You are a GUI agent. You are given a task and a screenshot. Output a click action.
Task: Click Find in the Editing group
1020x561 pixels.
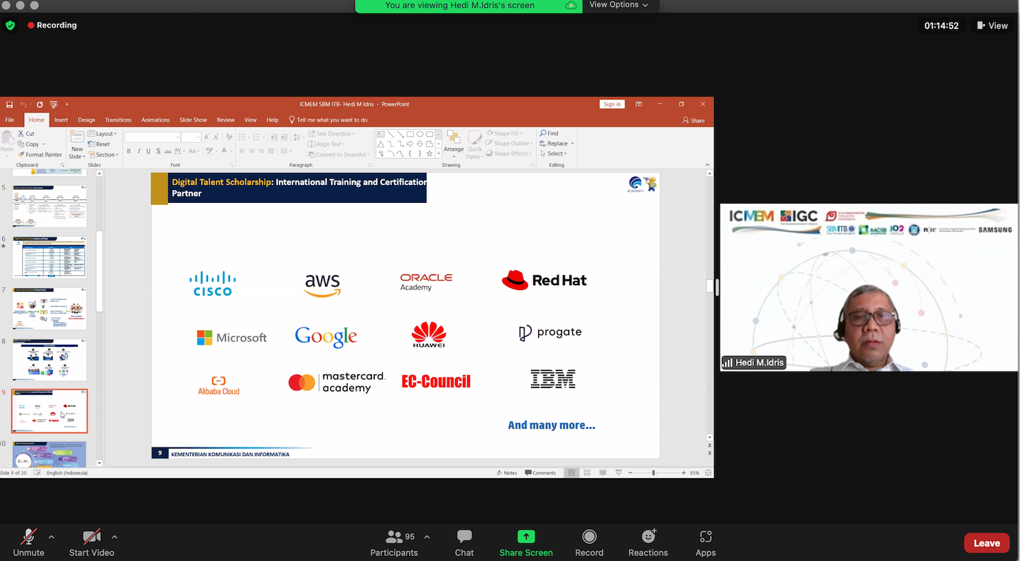coord(549,133)
